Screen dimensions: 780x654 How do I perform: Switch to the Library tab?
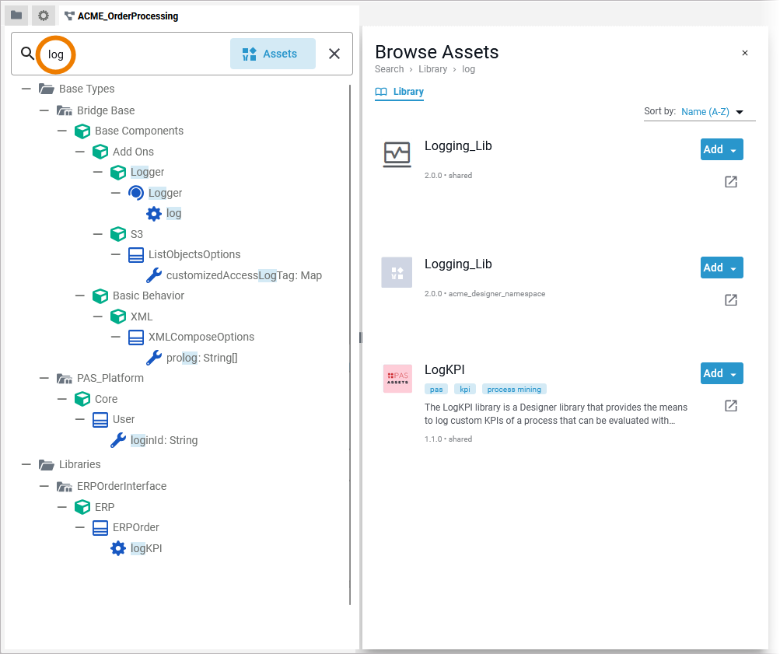(x=400, y=92)
